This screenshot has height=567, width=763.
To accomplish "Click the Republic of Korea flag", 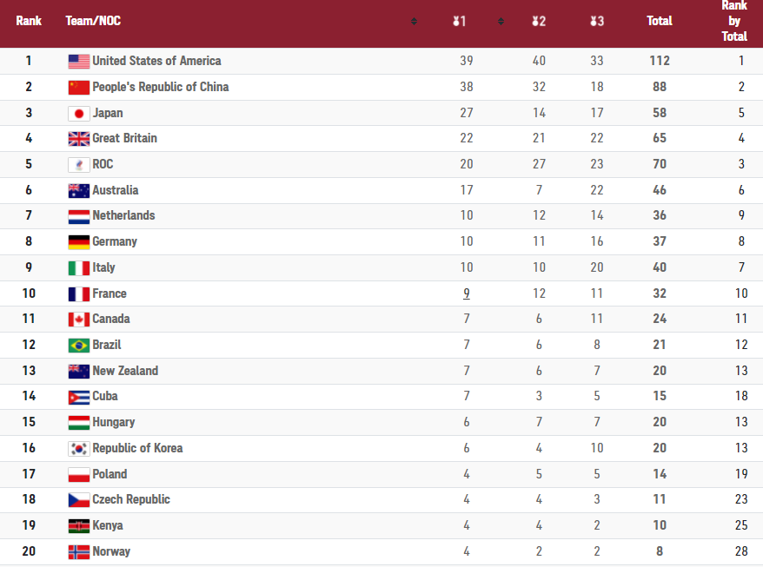I will point(79,449).
